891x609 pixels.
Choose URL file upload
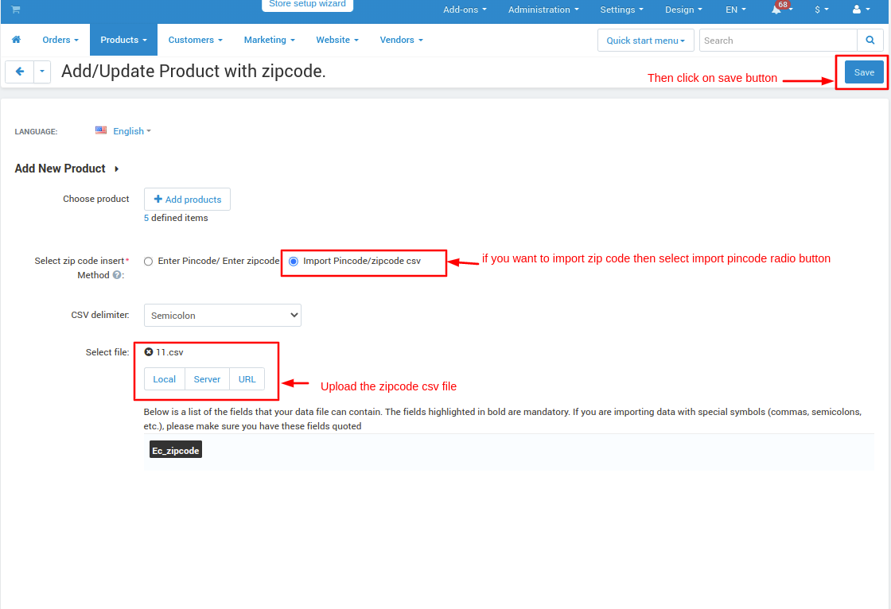coord(247,379)
